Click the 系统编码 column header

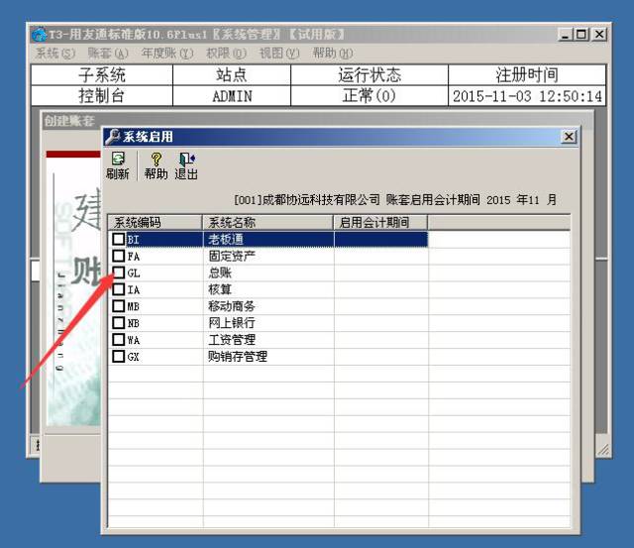pyautogui.click(x=156, y=222)
